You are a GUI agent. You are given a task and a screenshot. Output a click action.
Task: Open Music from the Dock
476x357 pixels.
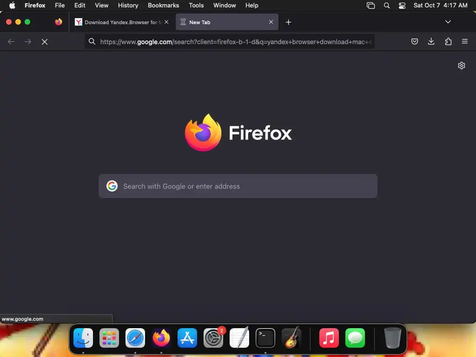pyautogui.click(x=329, y=337)
